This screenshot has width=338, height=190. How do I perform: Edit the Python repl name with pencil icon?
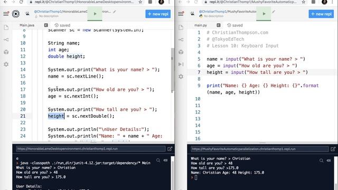274,12
